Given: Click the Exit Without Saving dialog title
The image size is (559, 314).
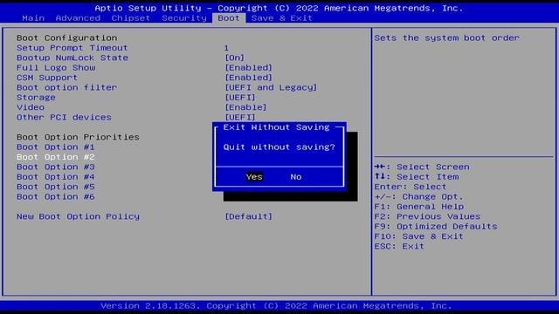Looking at the screenshot, I should [x=276, y=127].
